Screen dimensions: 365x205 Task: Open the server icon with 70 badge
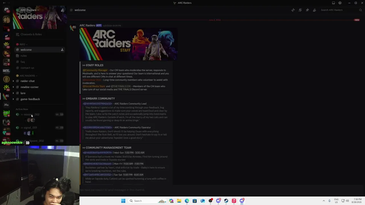tap(6, 45)
